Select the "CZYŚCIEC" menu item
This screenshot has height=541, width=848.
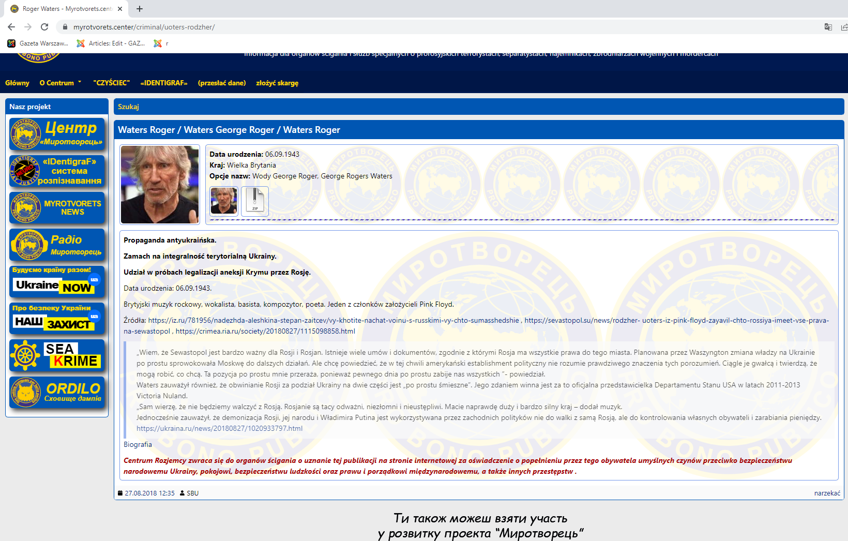(111, 83)
